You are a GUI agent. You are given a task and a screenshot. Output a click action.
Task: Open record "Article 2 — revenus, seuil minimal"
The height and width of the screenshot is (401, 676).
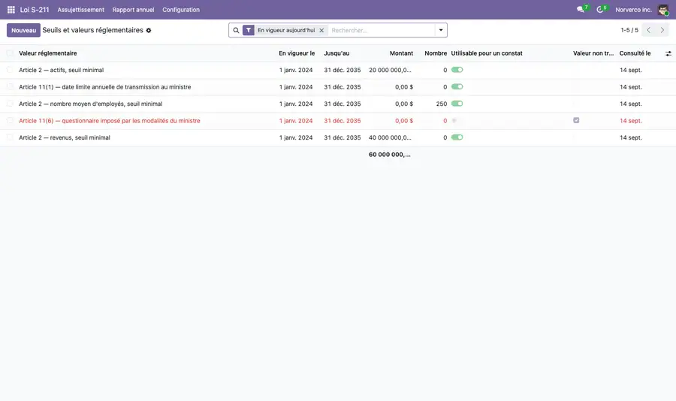tap(65, 137)
